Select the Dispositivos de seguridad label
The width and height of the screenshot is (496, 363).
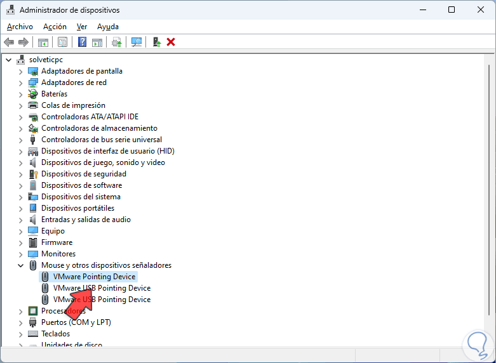tap(84, 174)
